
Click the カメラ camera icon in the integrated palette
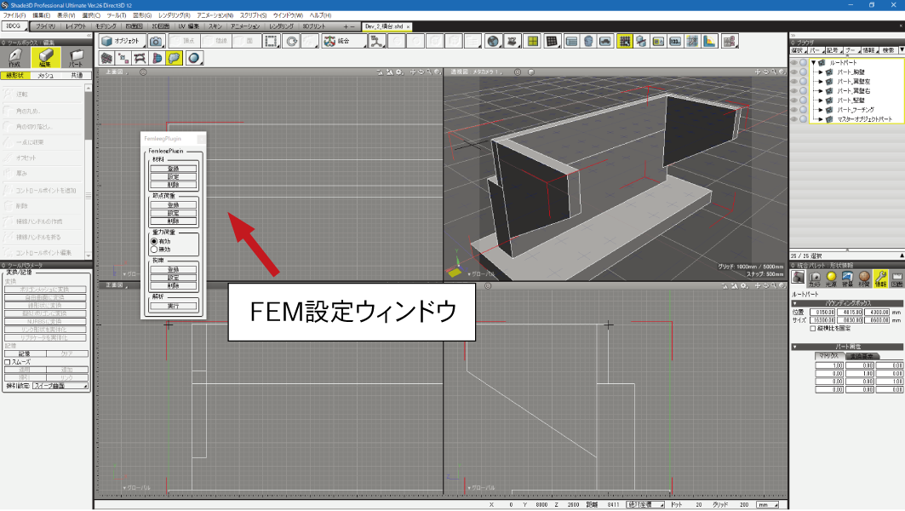click(x=815, y=277)
